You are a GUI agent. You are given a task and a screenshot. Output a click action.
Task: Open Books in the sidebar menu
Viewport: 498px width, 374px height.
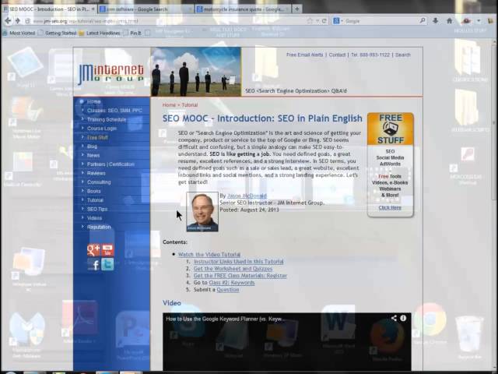[x=93, y=191]
